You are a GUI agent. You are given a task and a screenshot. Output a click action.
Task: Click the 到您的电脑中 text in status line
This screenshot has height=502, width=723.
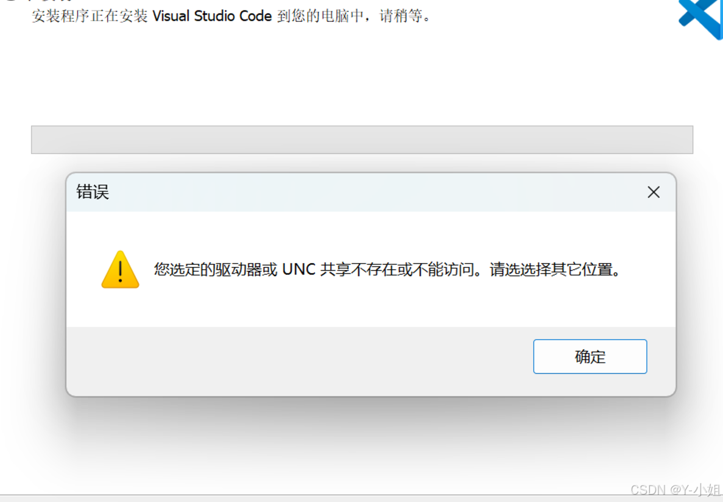[321, 16]
